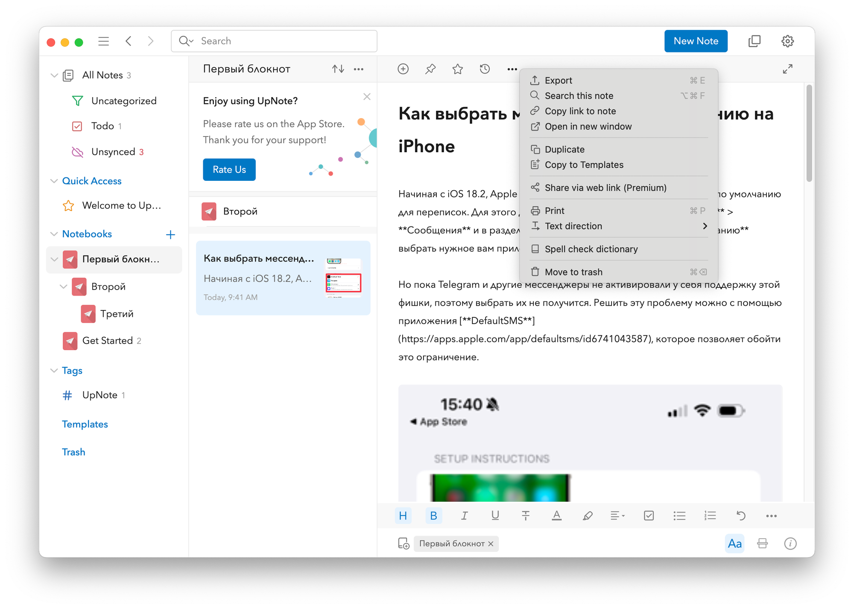Expand editor to full screen
854x609 pixels.
pos(788,69)
